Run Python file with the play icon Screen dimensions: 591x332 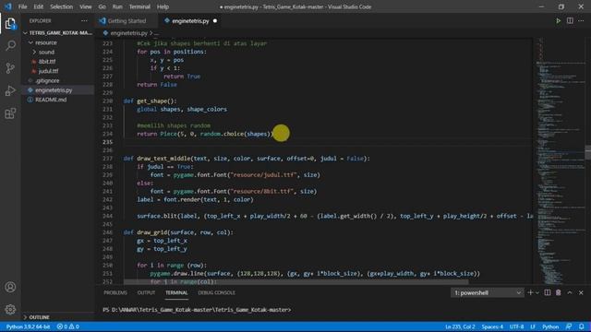coord(558,20)
